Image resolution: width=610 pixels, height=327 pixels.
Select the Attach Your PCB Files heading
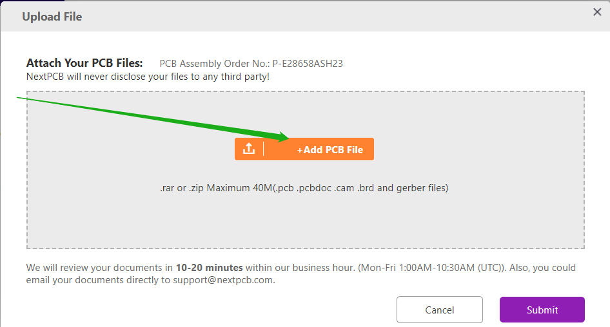[x=84, y=63]
